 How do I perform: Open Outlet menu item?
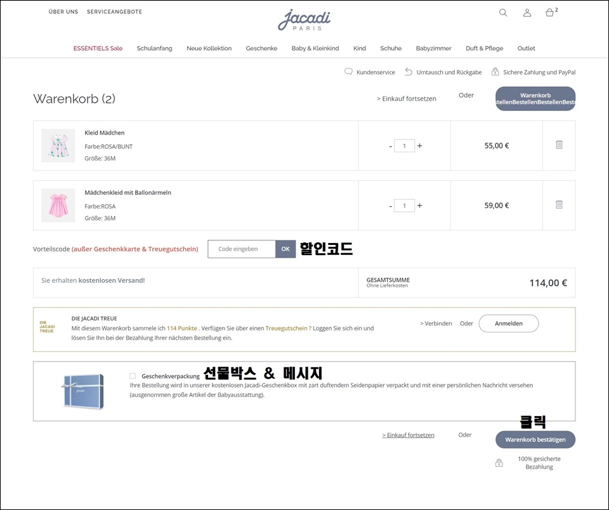526,48
